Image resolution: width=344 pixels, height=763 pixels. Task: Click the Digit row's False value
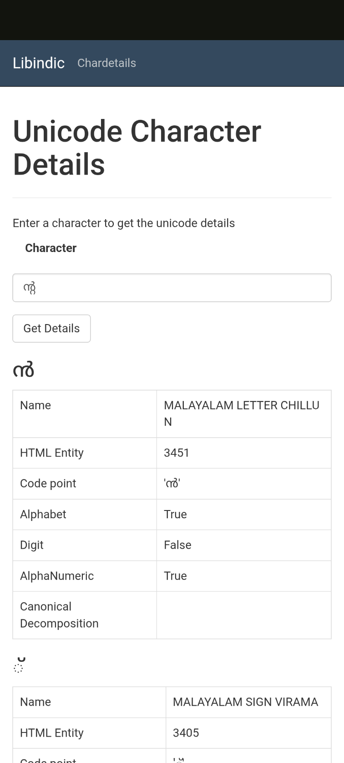click(x=177, y=545)
